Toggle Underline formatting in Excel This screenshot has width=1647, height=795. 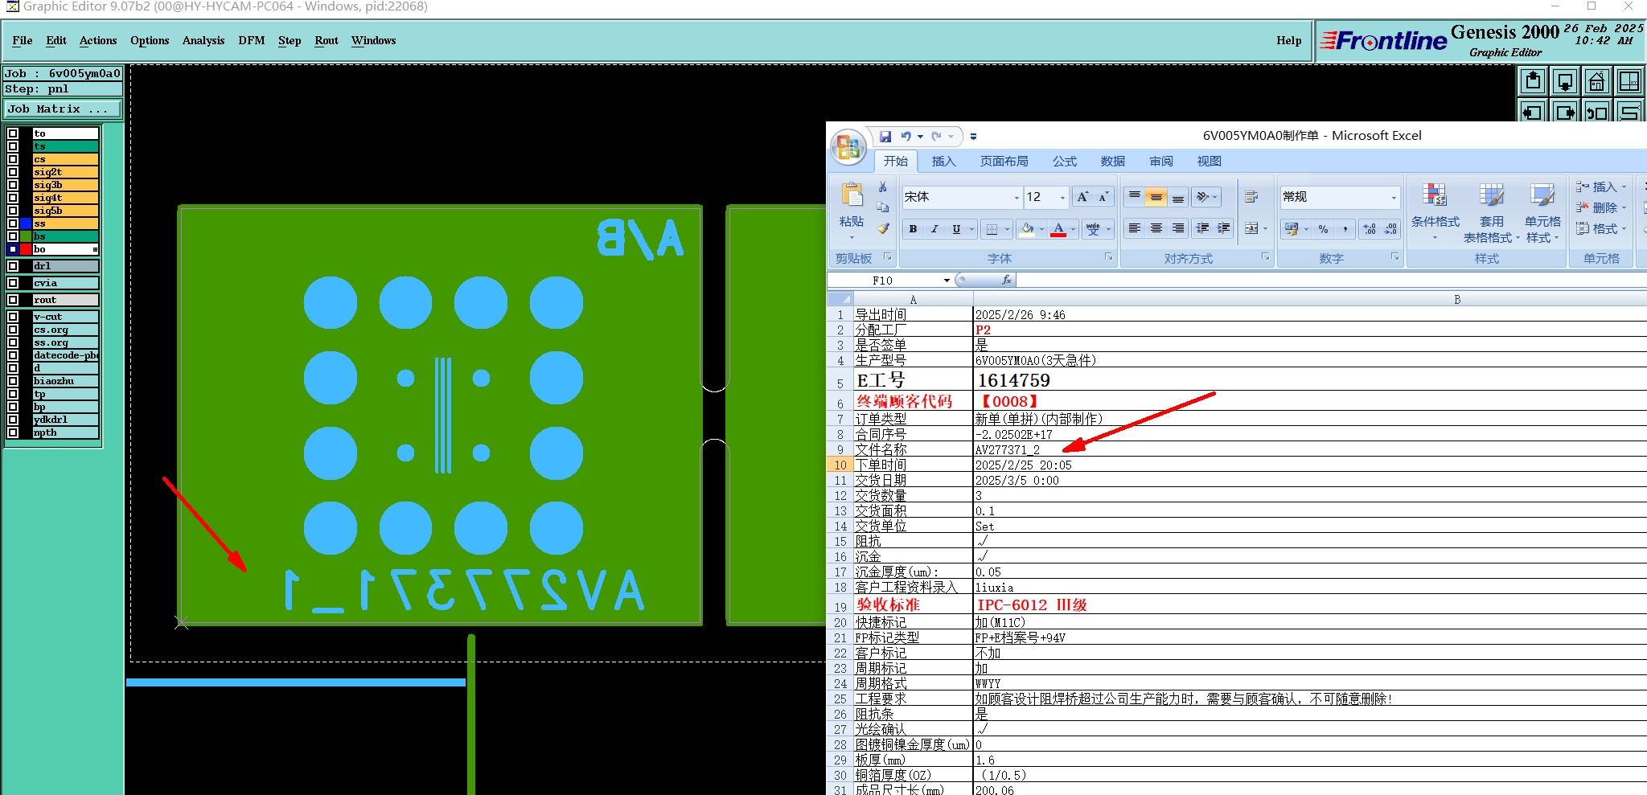[956, 229]
